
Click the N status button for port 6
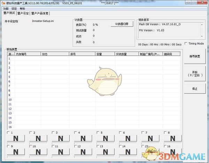tap(128, 138)
